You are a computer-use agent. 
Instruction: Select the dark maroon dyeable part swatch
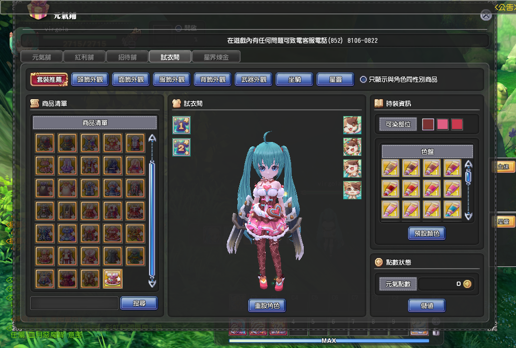[428, 124]
